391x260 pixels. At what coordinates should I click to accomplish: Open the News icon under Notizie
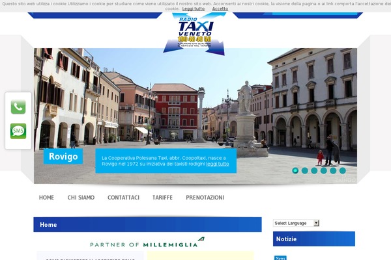[280, 258]
